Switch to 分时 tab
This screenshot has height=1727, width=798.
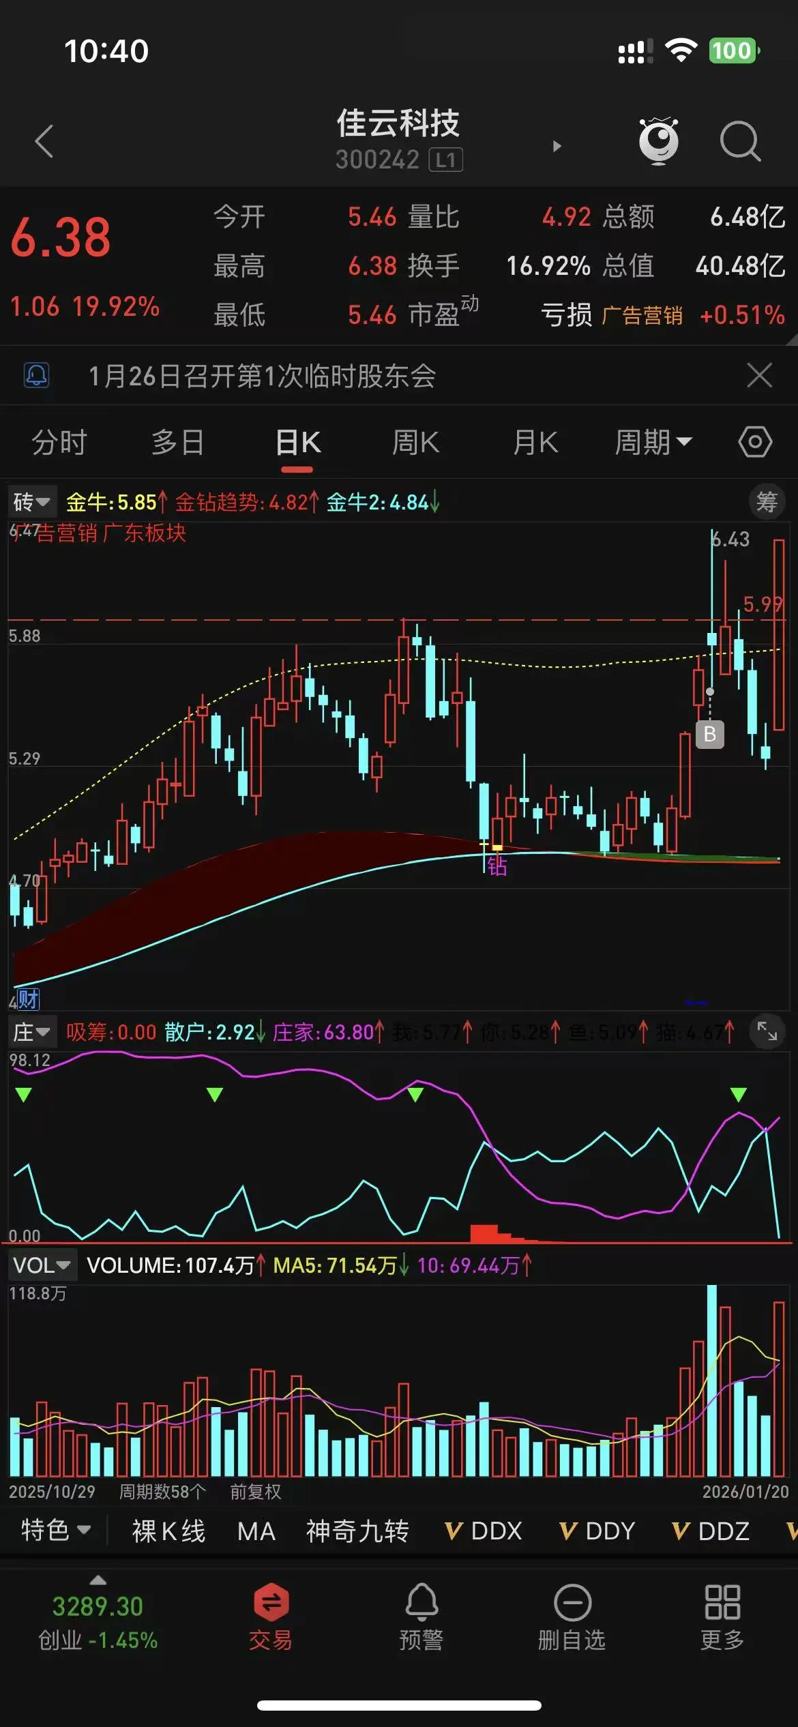59,443
